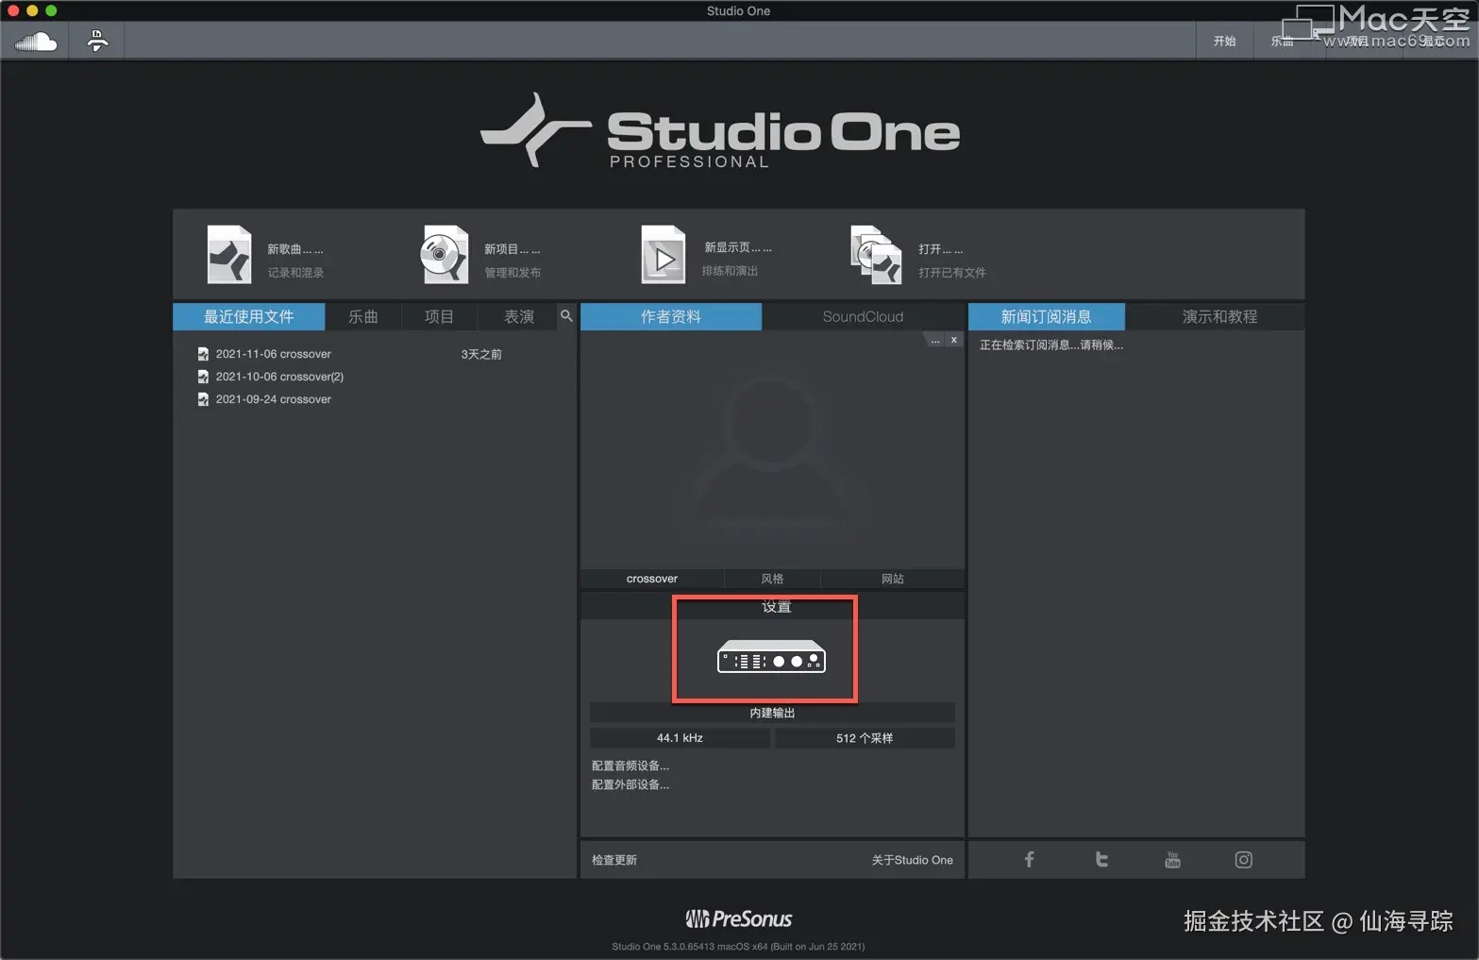This screenshot has width=1479, height=960.
Task: Open the 开始 page from top bar
Action: click(1224, 42)
